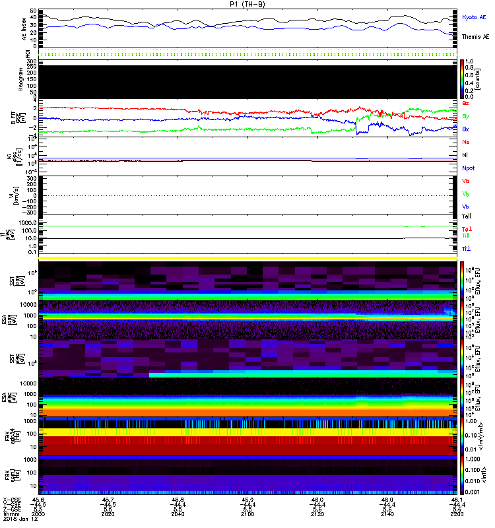
Task: Click inside the ESA electron spectrogram panel
Action: [x=247, y=397]
